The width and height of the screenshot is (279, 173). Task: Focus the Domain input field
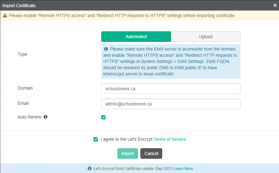(171, 89)
